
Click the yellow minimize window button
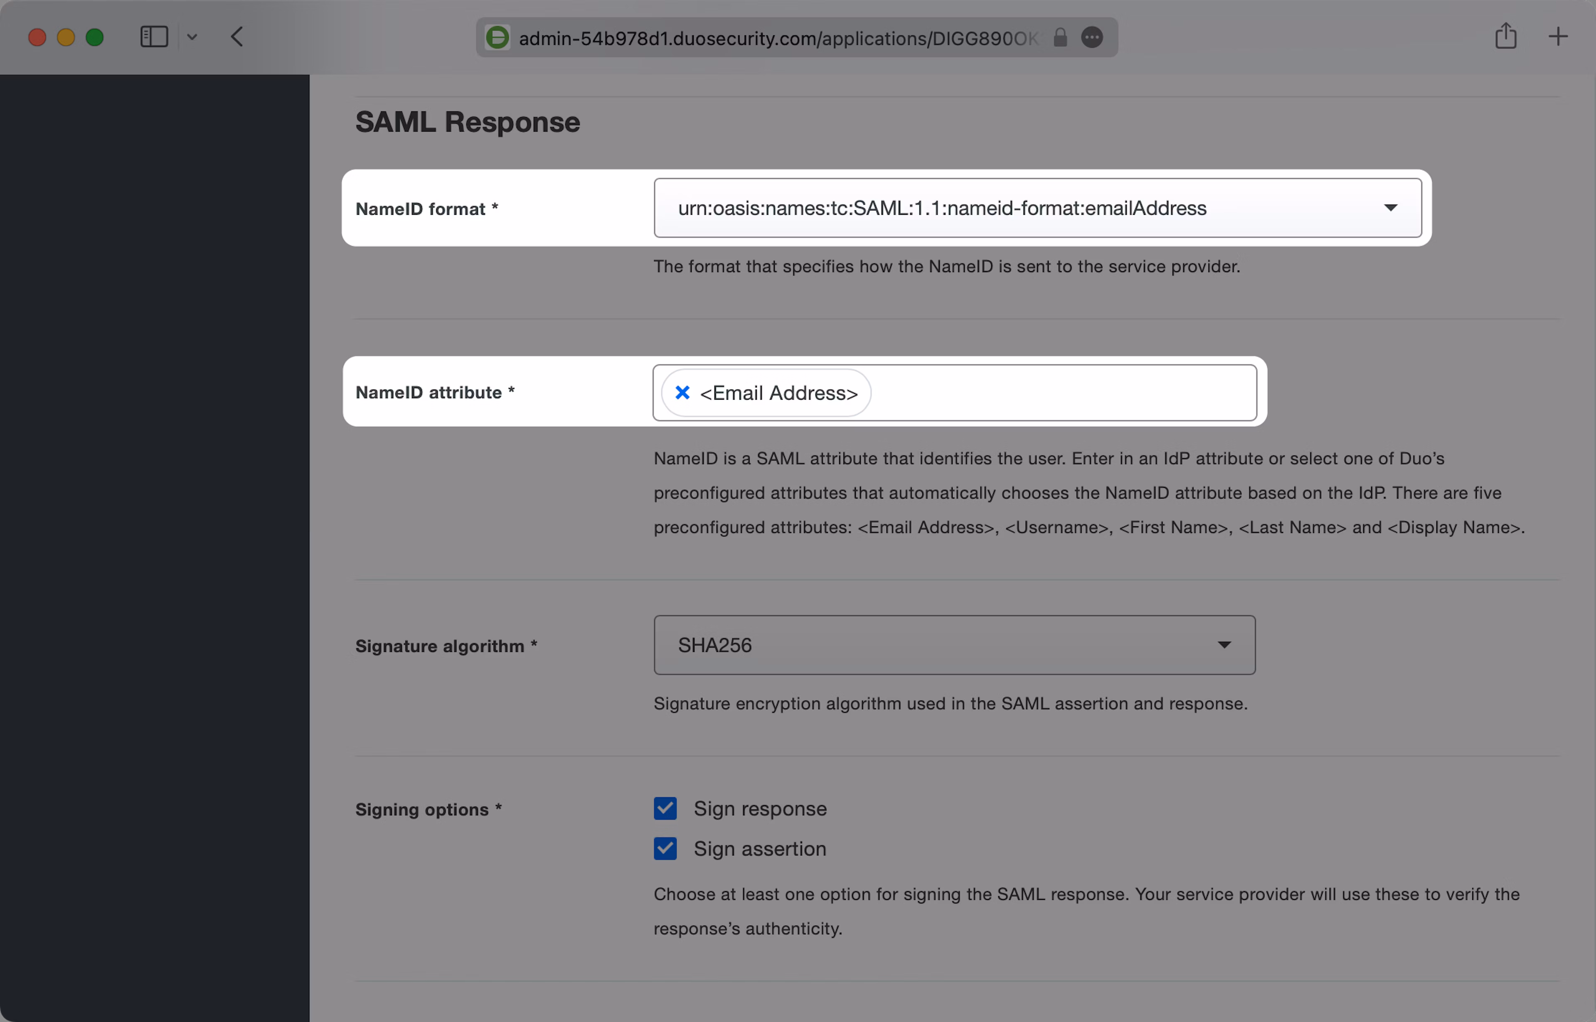coord(66,37)
